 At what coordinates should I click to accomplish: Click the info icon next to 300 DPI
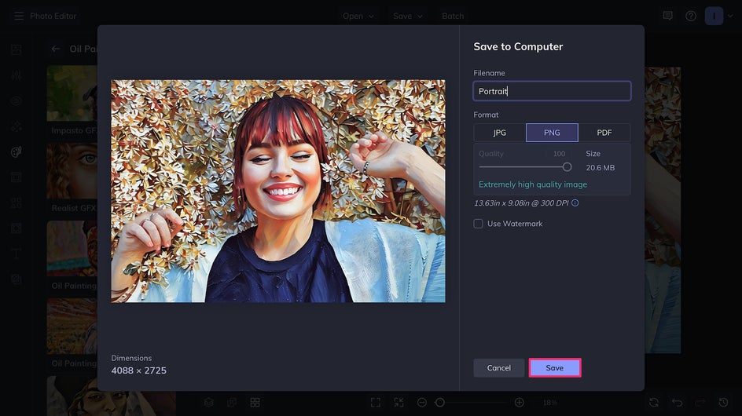575,203
